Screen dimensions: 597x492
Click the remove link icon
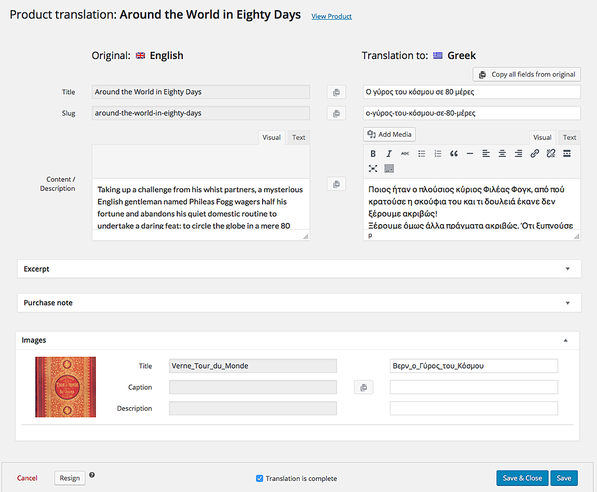pyautogui.click(x=550, y=154)
